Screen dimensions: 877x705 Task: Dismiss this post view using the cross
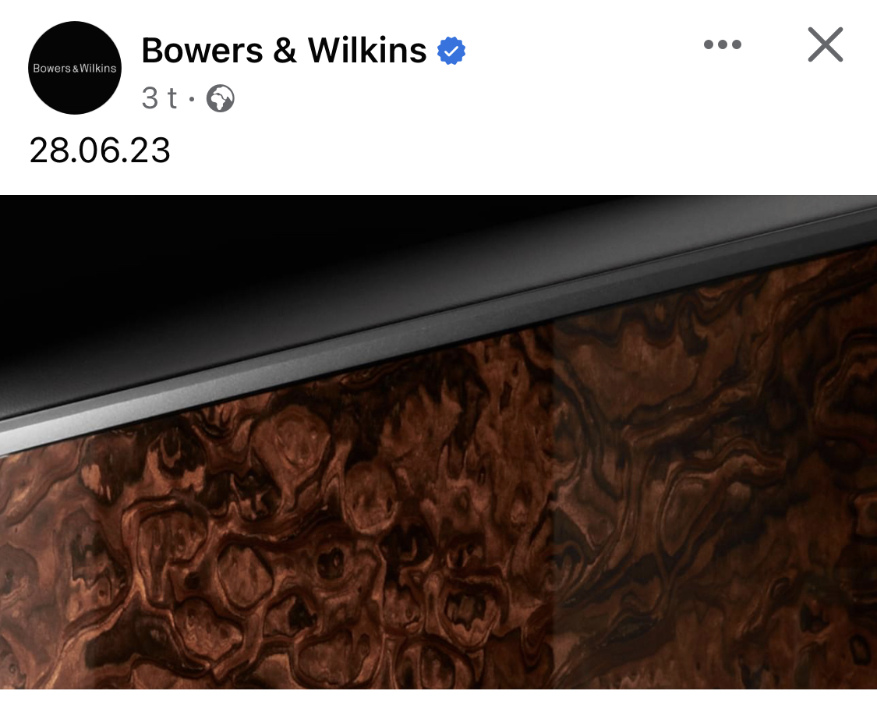(825, 44)
